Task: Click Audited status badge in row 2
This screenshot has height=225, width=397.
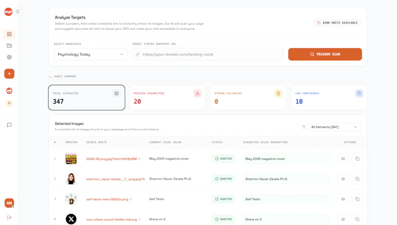Action: tap(224, 179)
